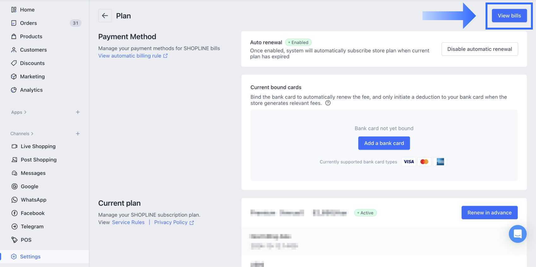Screen dimensions: 536x267
Task: Open WhatsApp channel in sidebar
Action: pos(33,200)
